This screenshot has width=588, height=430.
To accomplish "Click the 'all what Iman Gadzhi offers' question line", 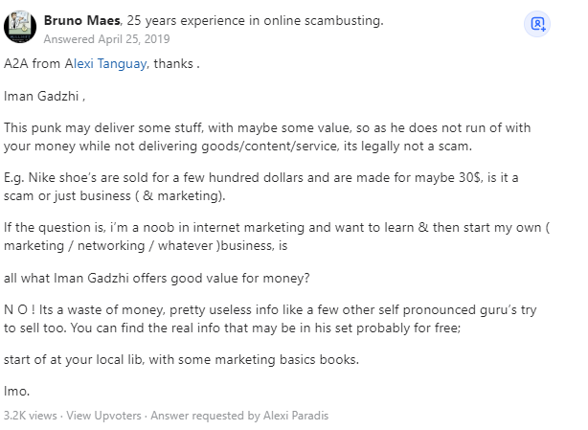I will pos(157,278).
